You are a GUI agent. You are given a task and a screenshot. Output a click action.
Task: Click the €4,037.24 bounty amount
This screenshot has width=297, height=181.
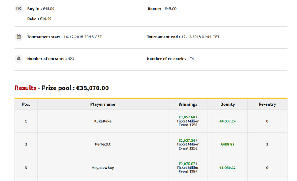227,121
